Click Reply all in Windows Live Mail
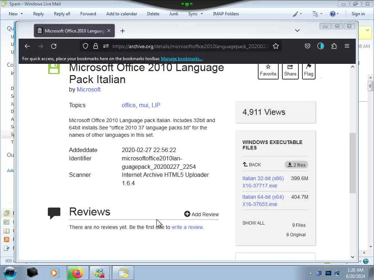The image size is (374, 280). [x=62, y=14]
